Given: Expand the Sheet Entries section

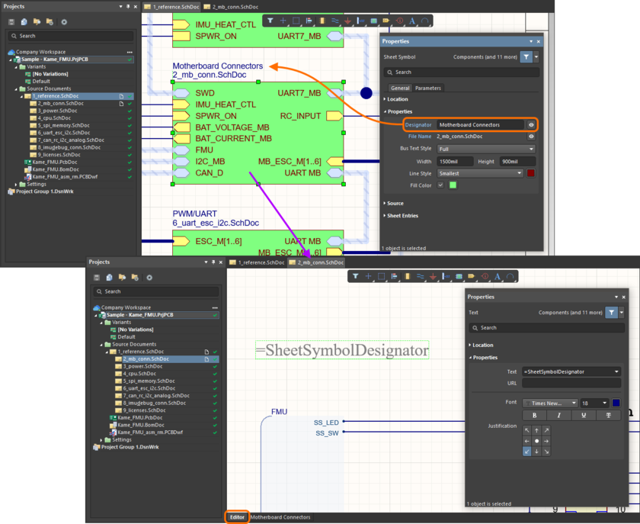Looking at the screenshot, I should click(404, 216).
